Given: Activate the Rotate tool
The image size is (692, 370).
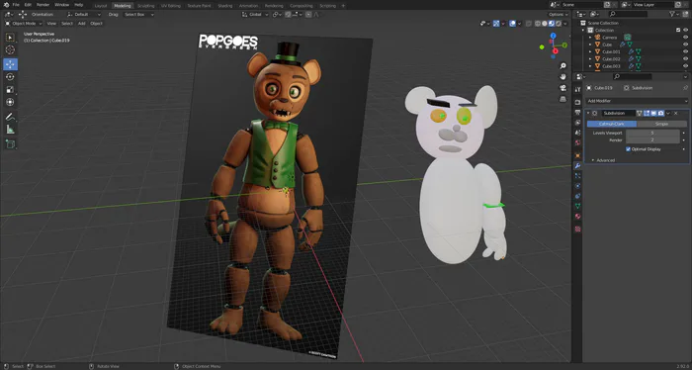Looking at the screenshot, I should 10,77.
